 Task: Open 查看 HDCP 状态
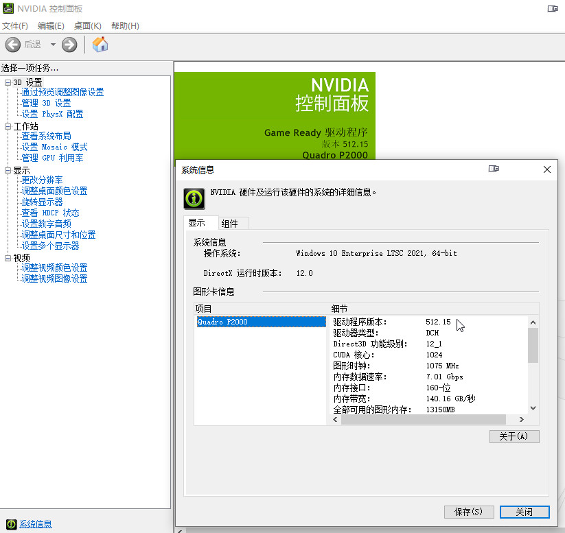pos(50,213)
